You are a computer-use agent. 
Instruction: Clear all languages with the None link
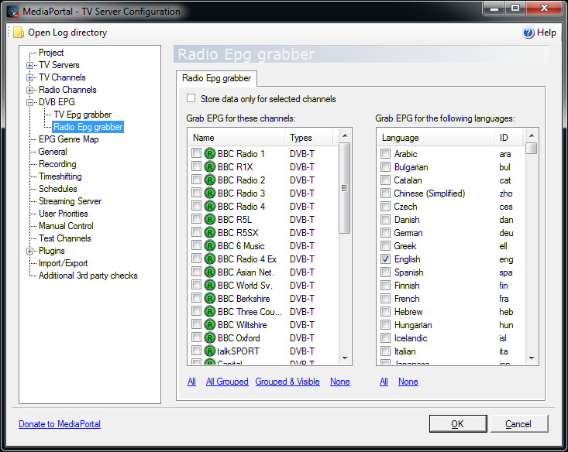[x=408, y=382]
